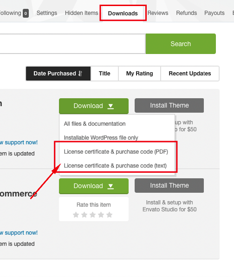The width and height of the screenshot is (234, 277).
Task: Focus the downloads search input field
Action: coord(72,44)
